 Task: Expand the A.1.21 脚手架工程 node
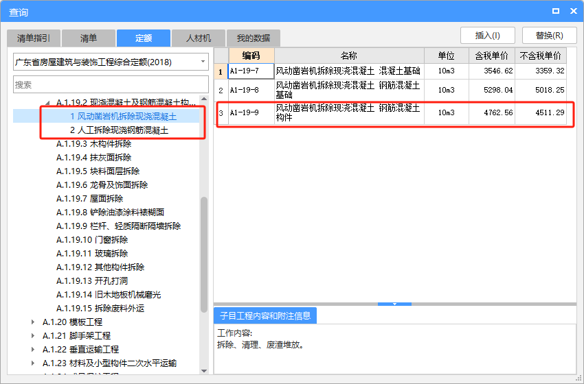coord(33,336)
